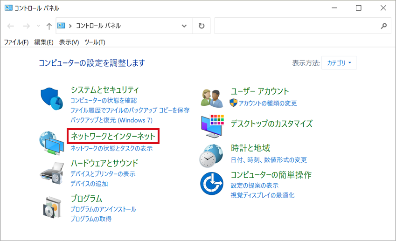Click ファイル履歴でファイルのバックアップ コピーを保存 link
The height and width of the screenshot is (241, 396).
130,110
